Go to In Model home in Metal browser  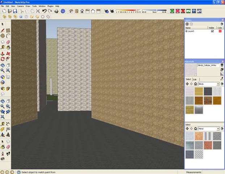(195, 129)
